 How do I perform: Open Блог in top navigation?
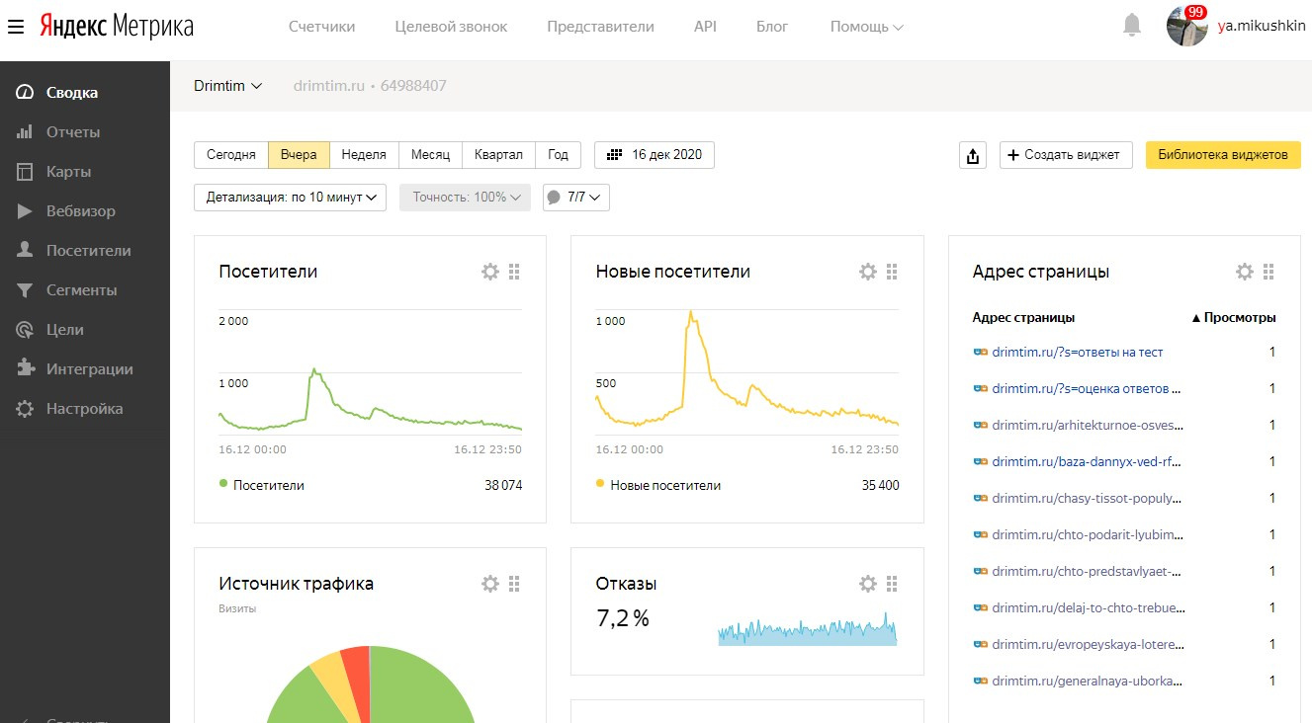pos(772,27)
